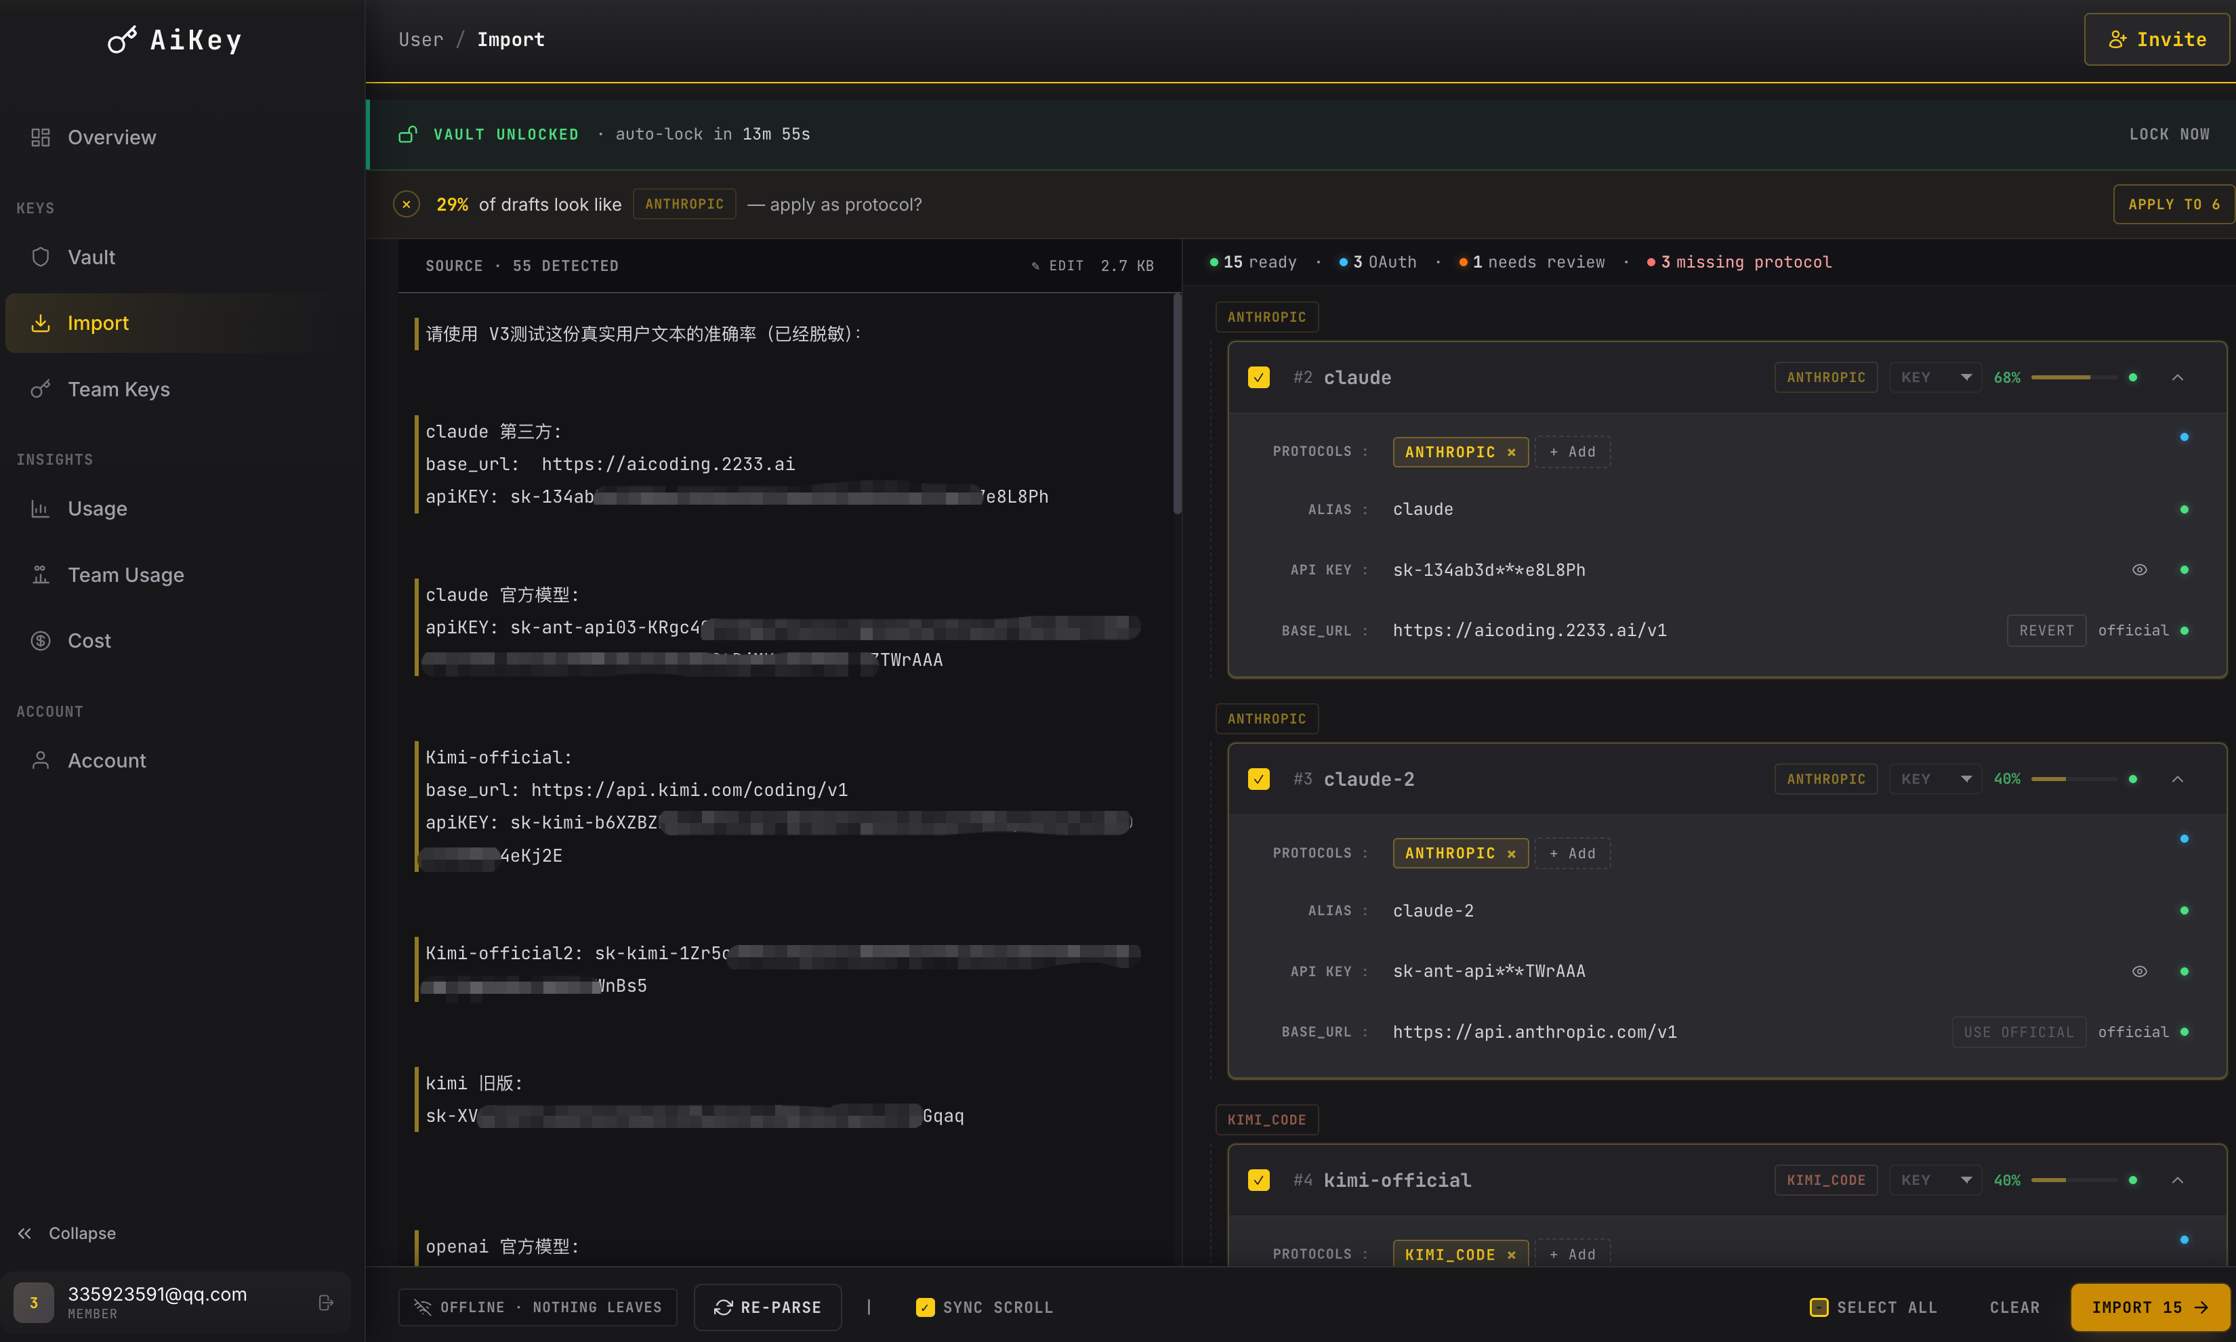Reveal the claude API key

click(2139, 570)
